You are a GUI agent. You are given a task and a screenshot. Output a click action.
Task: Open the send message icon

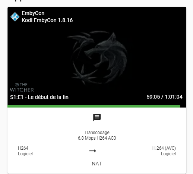[97, 117]
